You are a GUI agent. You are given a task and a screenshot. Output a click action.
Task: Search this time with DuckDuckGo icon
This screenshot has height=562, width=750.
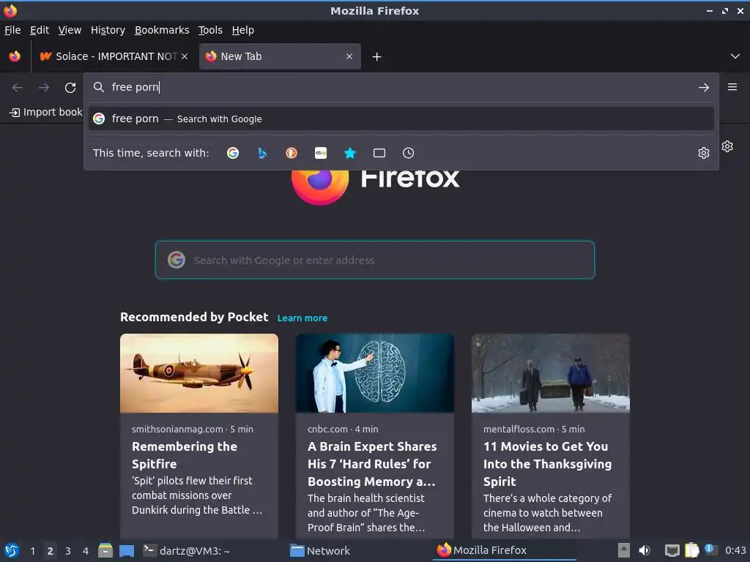coord(292,153)
